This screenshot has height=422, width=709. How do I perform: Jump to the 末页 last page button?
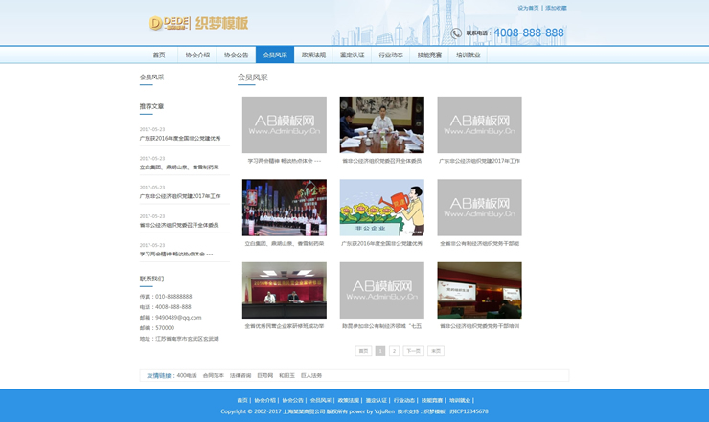coord(436,351)
